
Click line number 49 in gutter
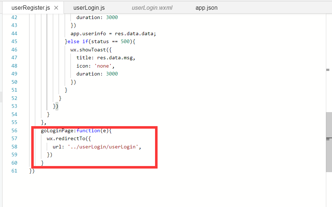(x=14, y=74)
